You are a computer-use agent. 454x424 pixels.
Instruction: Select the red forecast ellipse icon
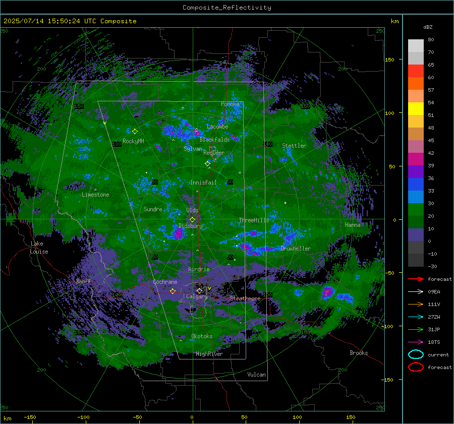(x=416, y=367)
